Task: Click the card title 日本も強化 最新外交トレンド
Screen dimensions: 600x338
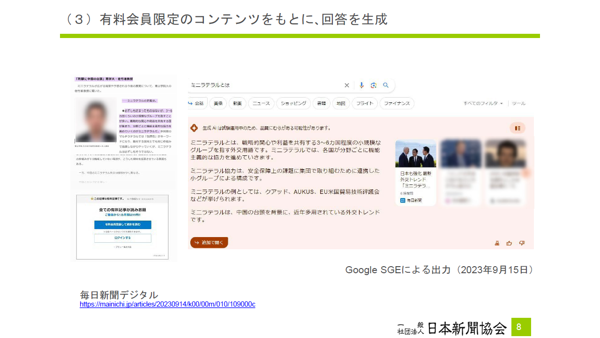Action: 415,180
